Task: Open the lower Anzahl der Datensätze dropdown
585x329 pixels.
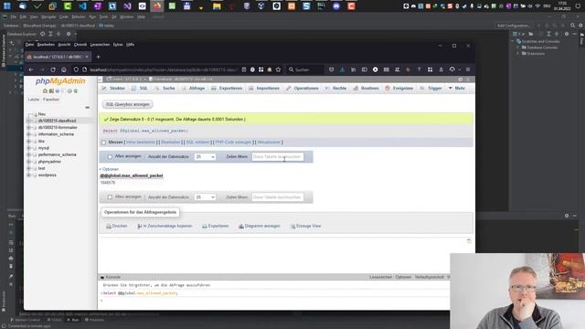Action: click(x=205, y=197)
